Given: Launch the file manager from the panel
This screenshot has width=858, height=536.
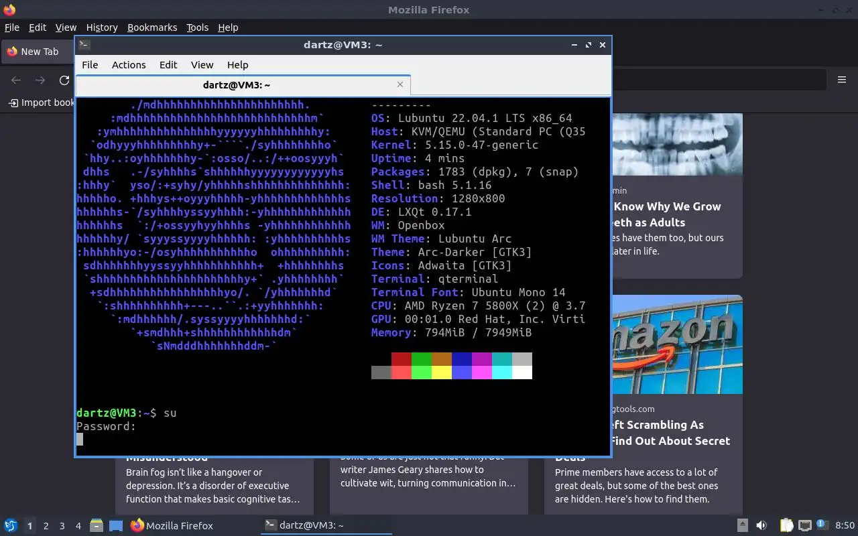Looking at the screenshot, I should click(x=97, y=526).
